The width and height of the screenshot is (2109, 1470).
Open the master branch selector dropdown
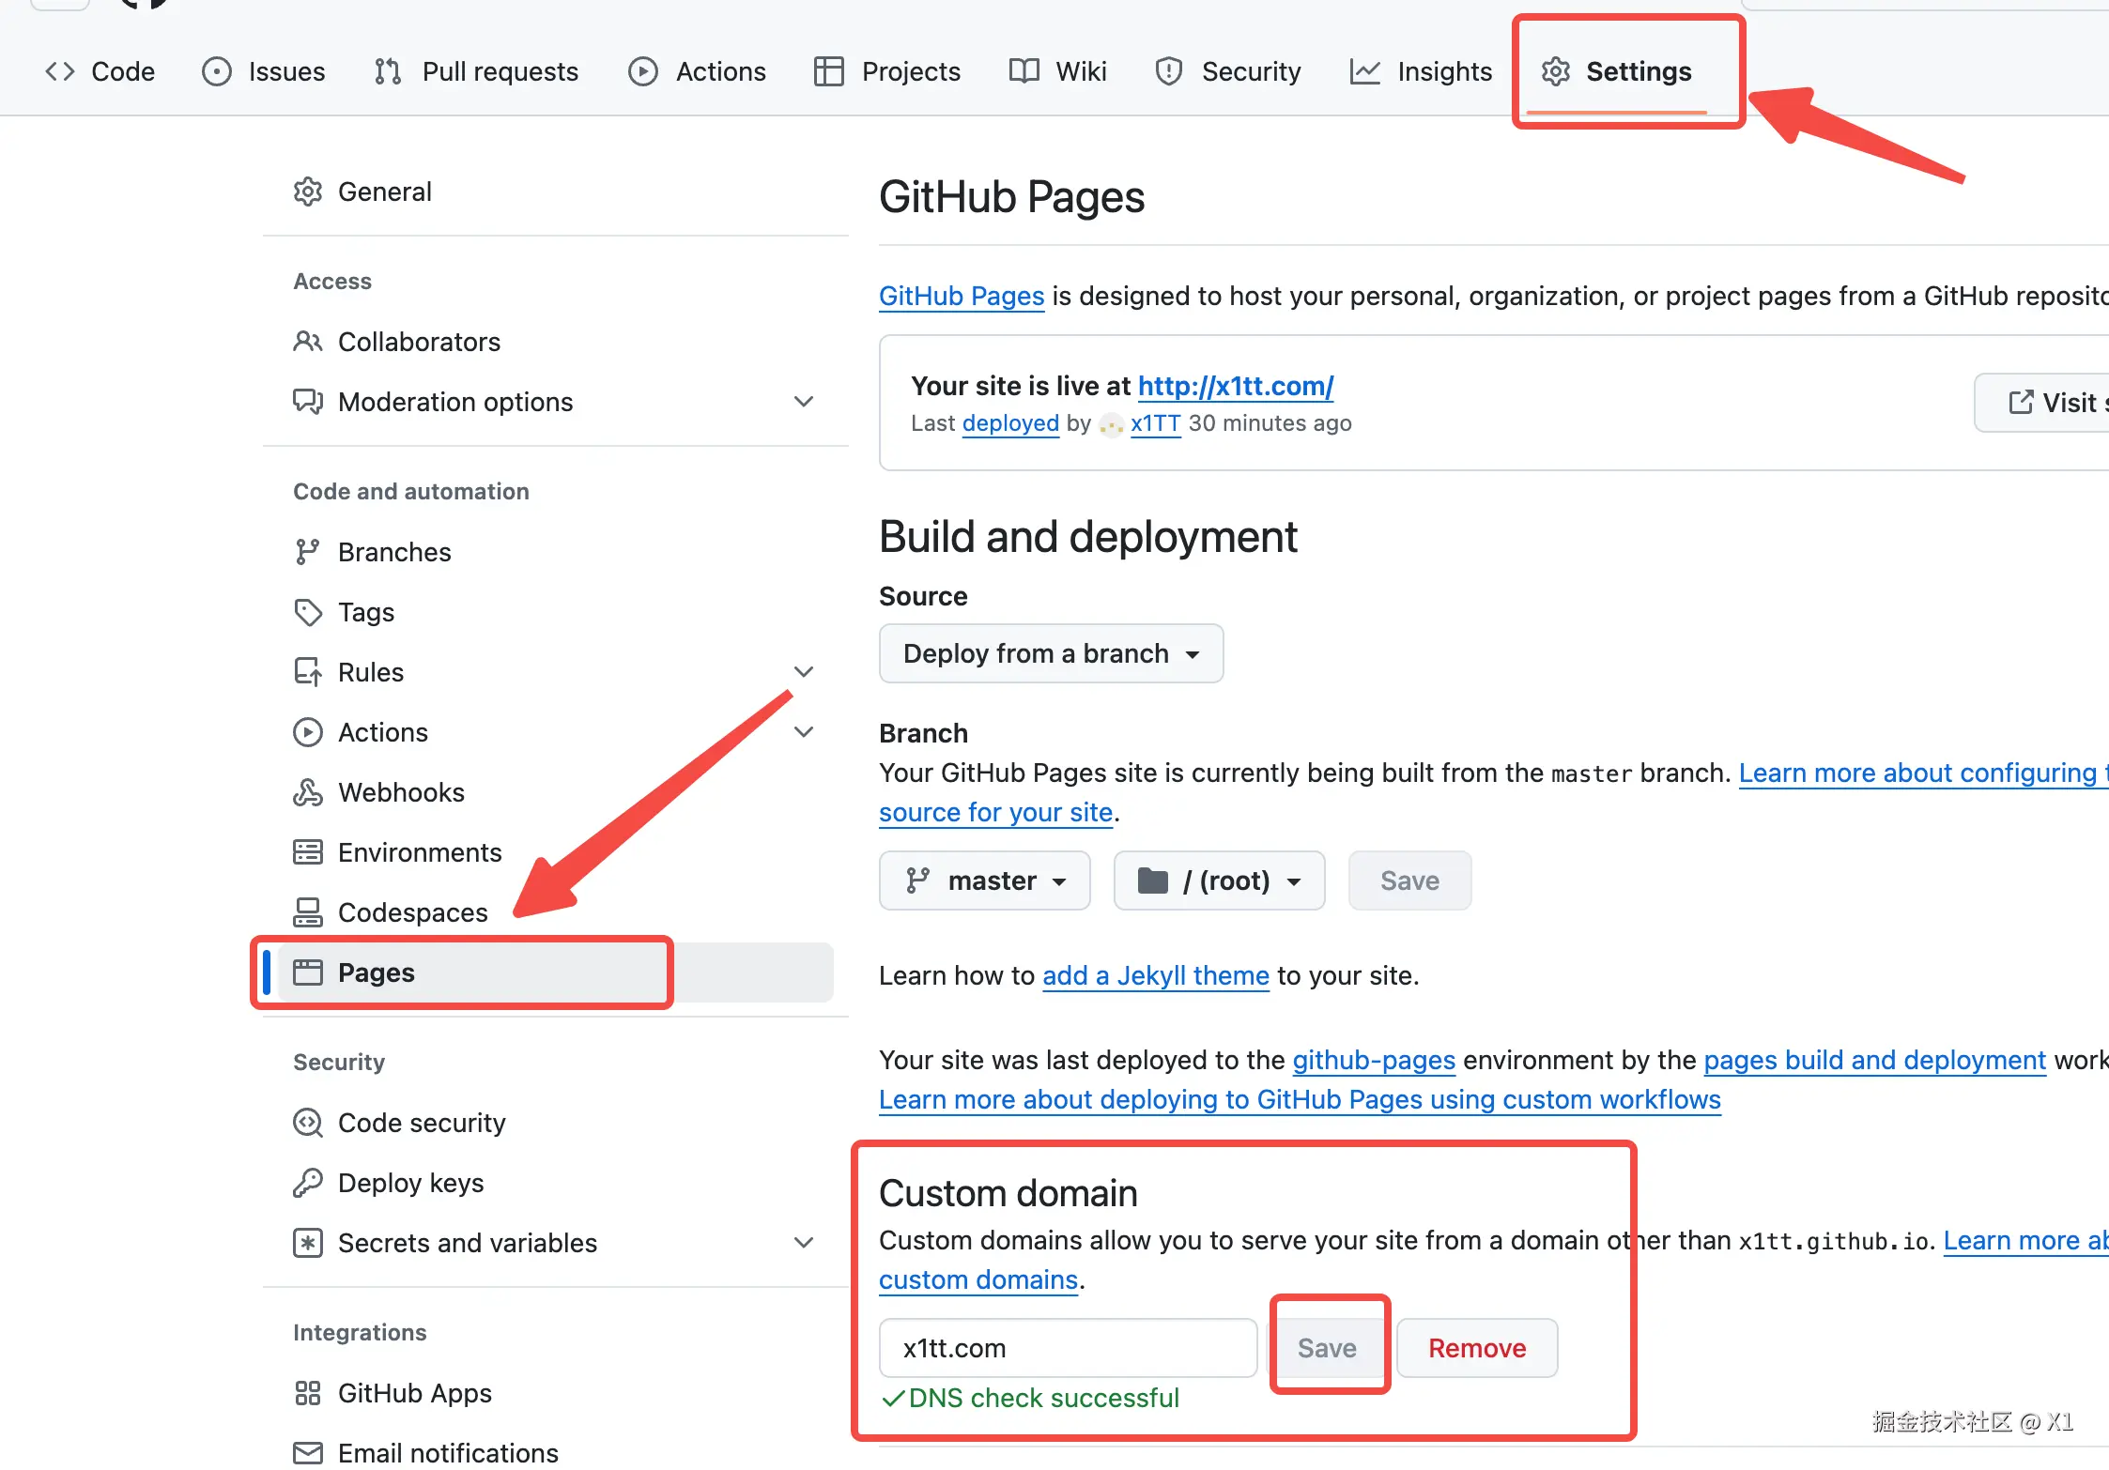[x=984, y=880]
